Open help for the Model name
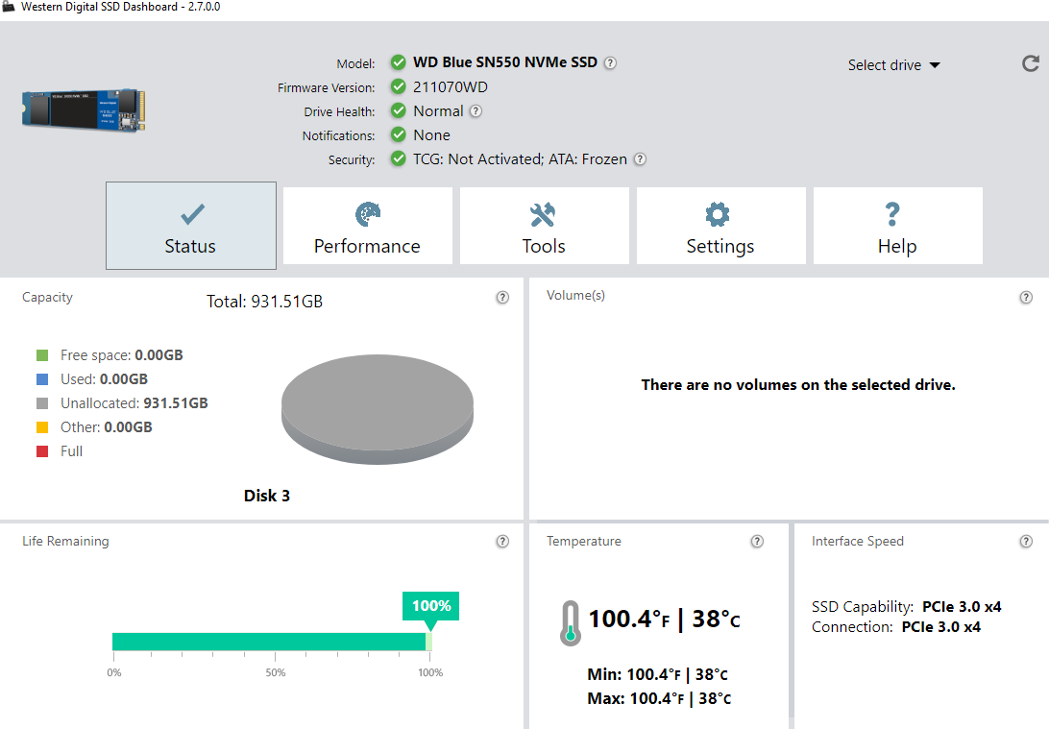Image resolution: width=1049 pixels, height=729 pixels. coord(610,62)
